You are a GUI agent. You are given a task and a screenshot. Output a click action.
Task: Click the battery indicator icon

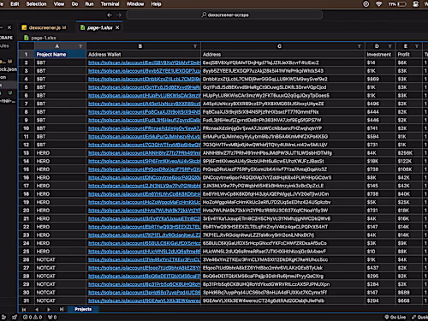pos(402,4)
